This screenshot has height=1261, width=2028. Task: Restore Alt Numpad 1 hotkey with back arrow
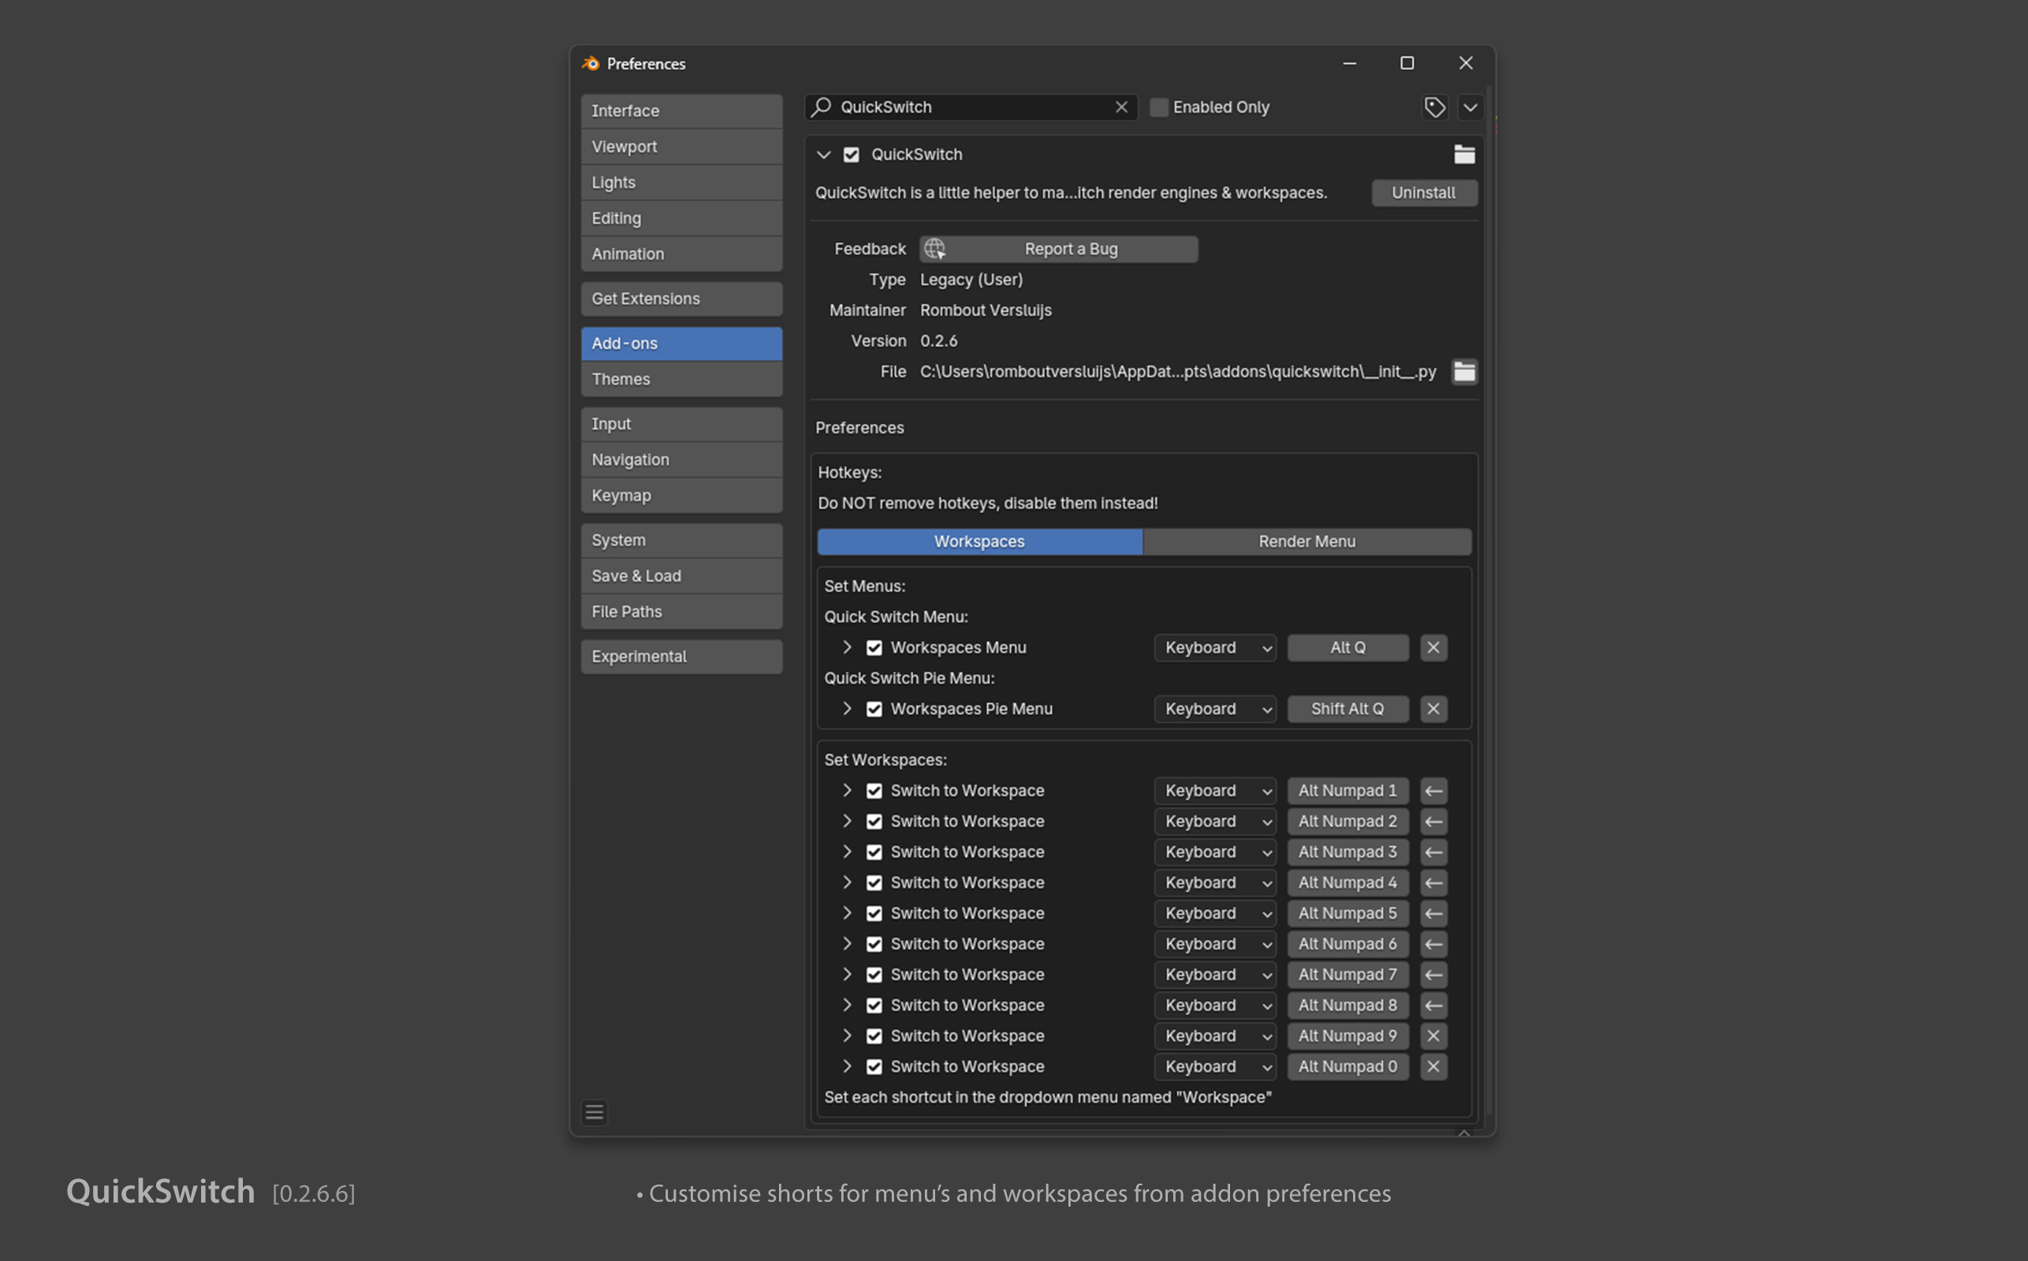pos(1433,790)
